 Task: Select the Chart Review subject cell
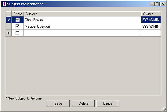[82, 20]
